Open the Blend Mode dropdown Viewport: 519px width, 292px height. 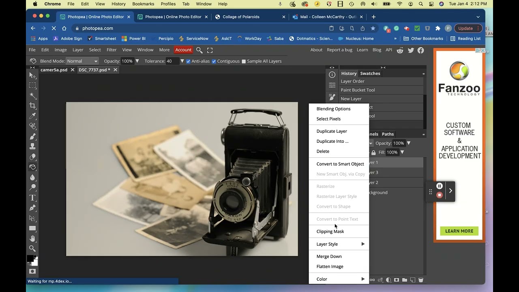82,61
